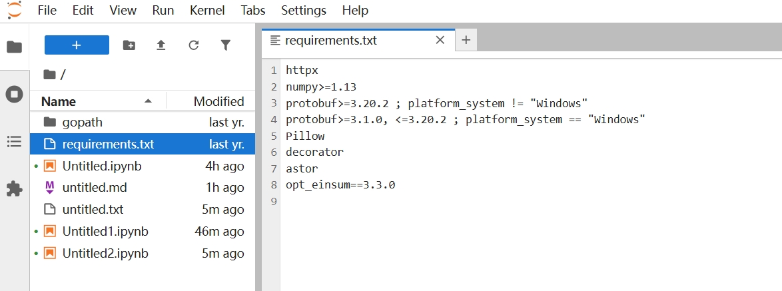Show the Table of Contents panel
The image size is (782, 291).
click(x=14, y=141)
